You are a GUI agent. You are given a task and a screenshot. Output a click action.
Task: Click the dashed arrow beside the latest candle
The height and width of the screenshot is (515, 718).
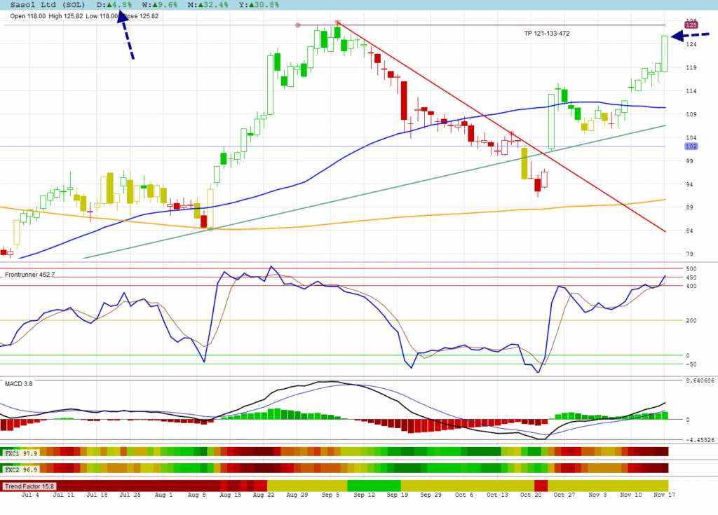[x=689, y=36]
